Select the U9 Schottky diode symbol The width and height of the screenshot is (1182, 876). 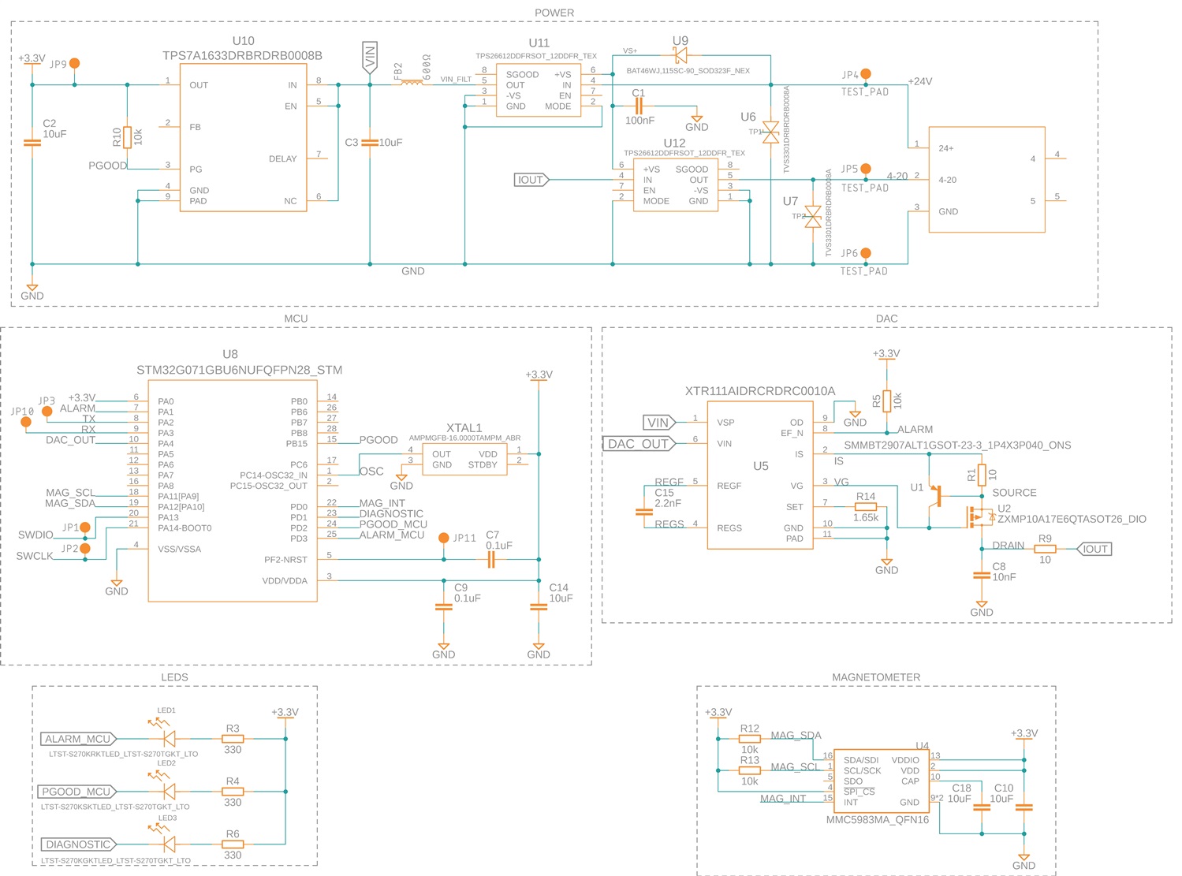coord(680,55)
